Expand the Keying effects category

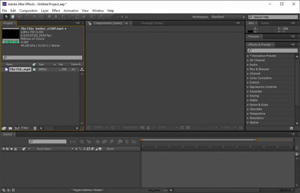tap(248, 96)
